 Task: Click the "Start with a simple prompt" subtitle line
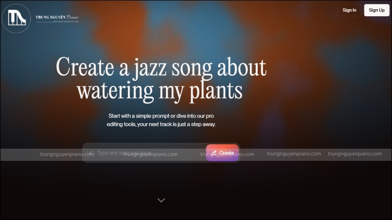pyautogui.click(x=161, y=116)
